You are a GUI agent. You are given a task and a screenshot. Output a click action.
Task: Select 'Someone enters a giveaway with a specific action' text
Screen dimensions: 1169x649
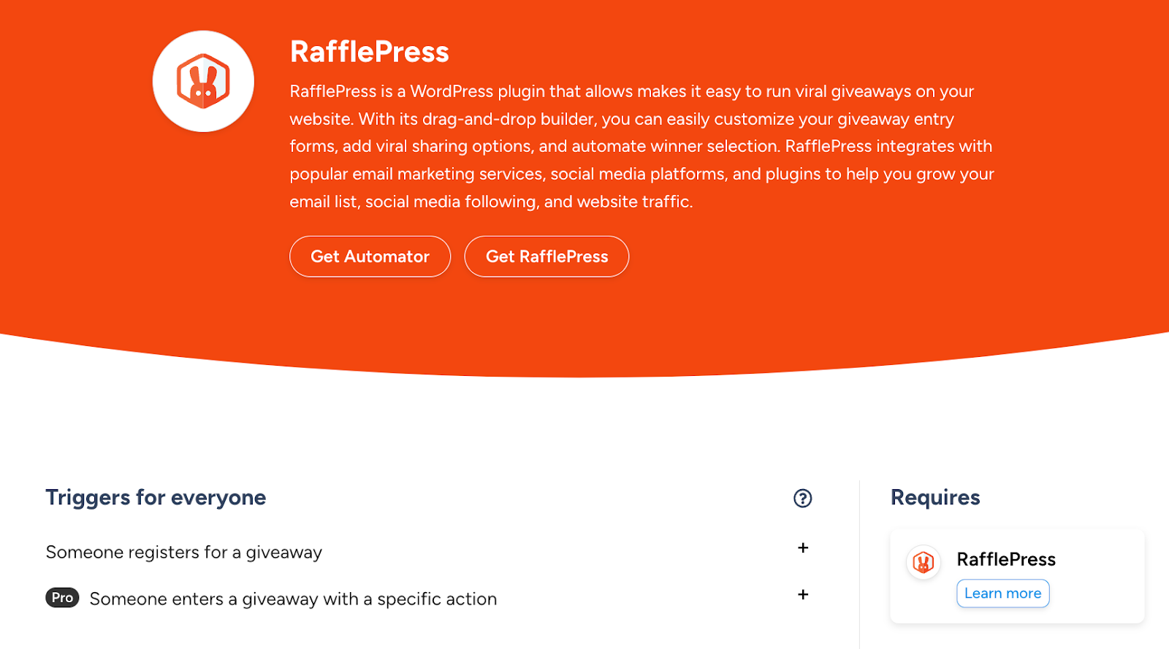click(293, 599)
